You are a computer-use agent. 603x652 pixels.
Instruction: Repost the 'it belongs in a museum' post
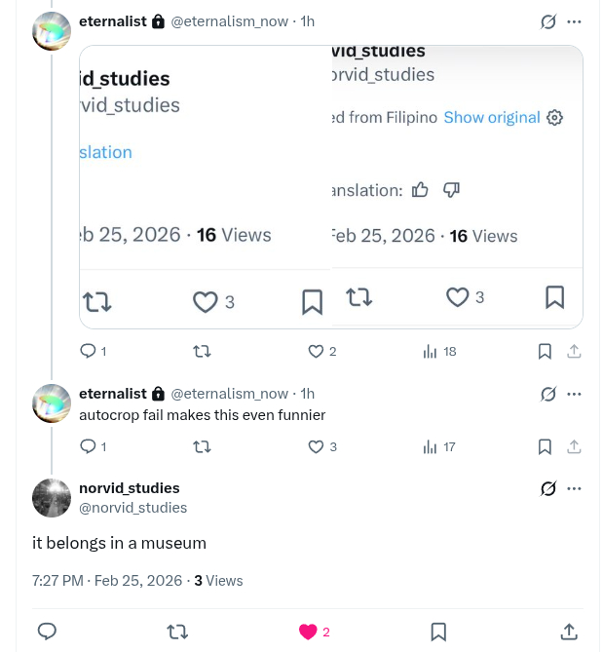177,632
